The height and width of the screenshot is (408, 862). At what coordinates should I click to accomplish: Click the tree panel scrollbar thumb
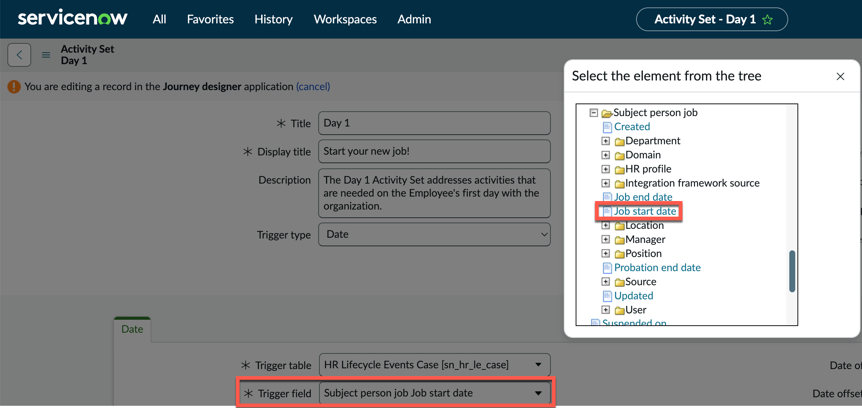792,272
